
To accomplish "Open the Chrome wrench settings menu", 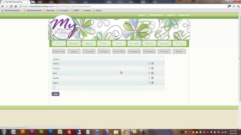I will pos(238,6).
